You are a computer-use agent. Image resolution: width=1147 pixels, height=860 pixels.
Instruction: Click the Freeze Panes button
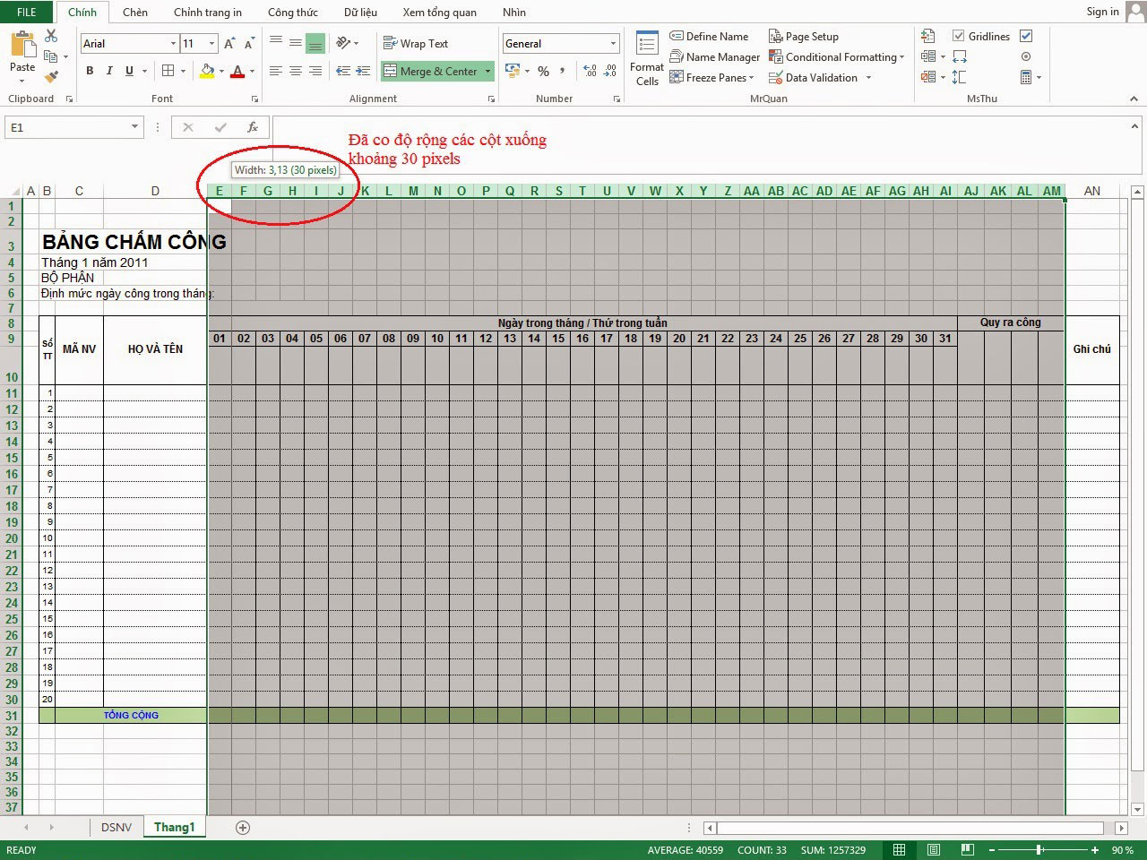pos(712,77)
